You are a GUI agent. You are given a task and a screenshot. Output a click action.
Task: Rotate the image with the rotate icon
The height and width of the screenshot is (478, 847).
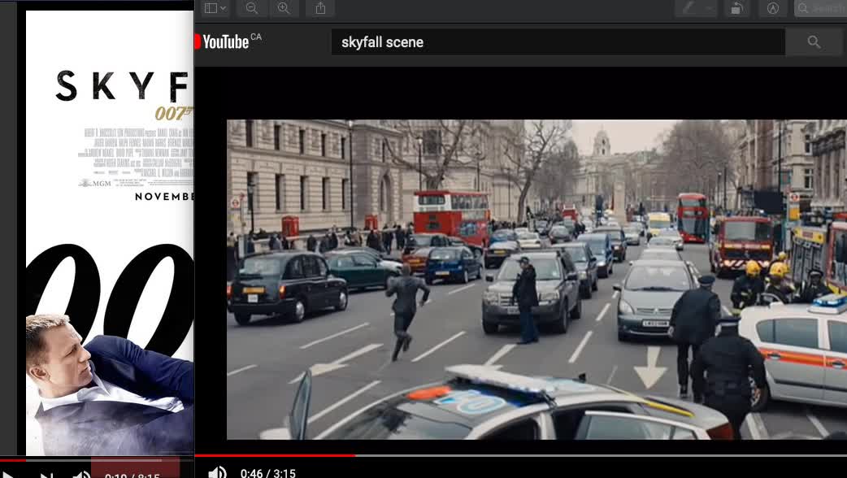click(736, 8)
